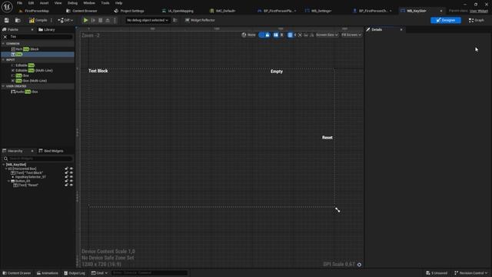
Task: Click the Eject icon in play controls
Action: point(108,20)
